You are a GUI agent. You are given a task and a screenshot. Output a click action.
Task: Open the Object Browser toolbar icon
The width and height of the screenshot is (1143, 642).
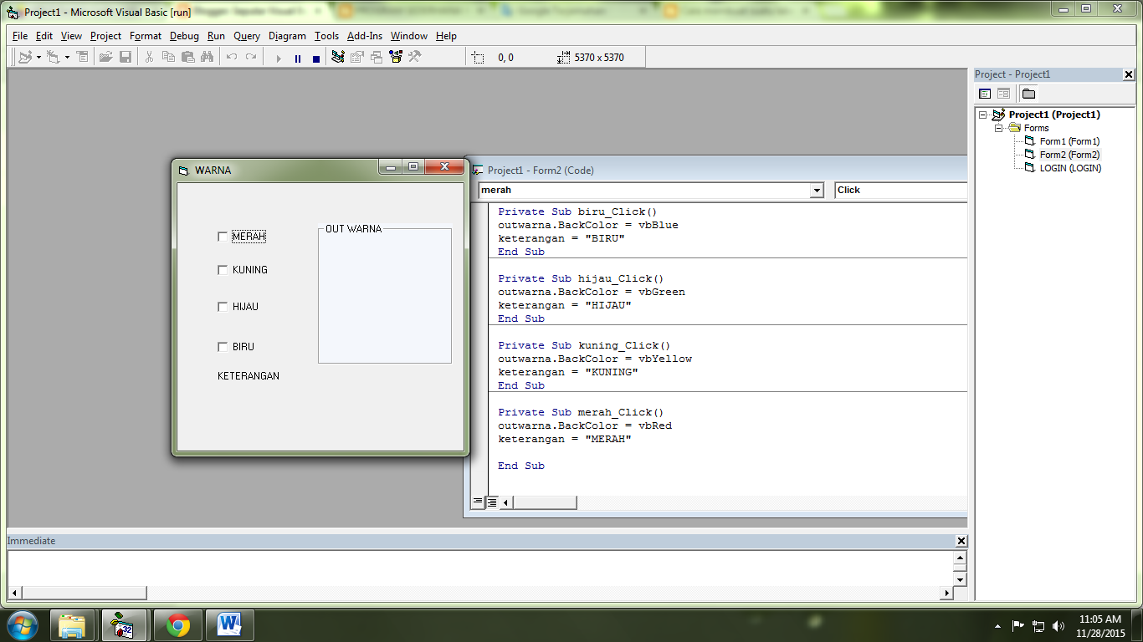[396, 57]
